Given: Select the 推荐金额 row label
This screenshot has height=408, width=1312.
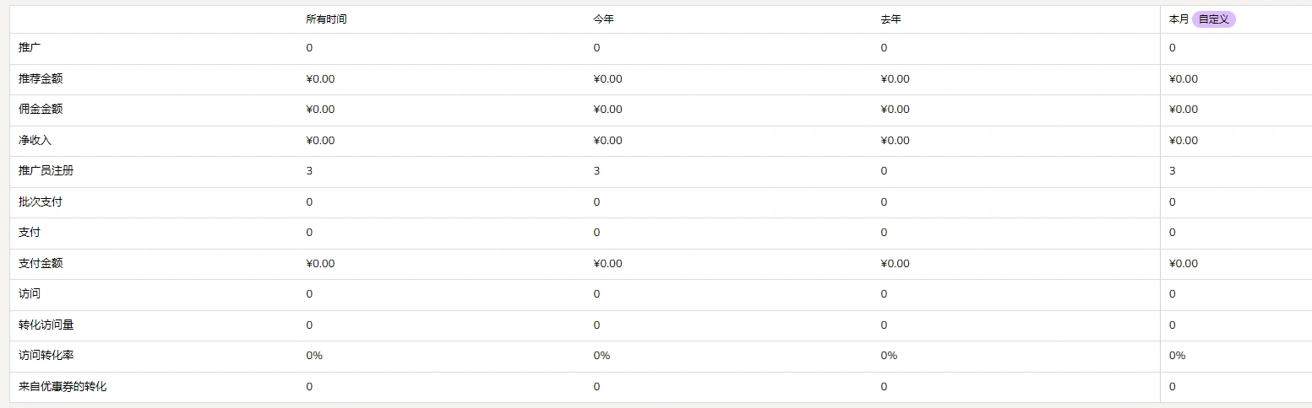Looking at the screenshot, I should (x=41, y=78).
